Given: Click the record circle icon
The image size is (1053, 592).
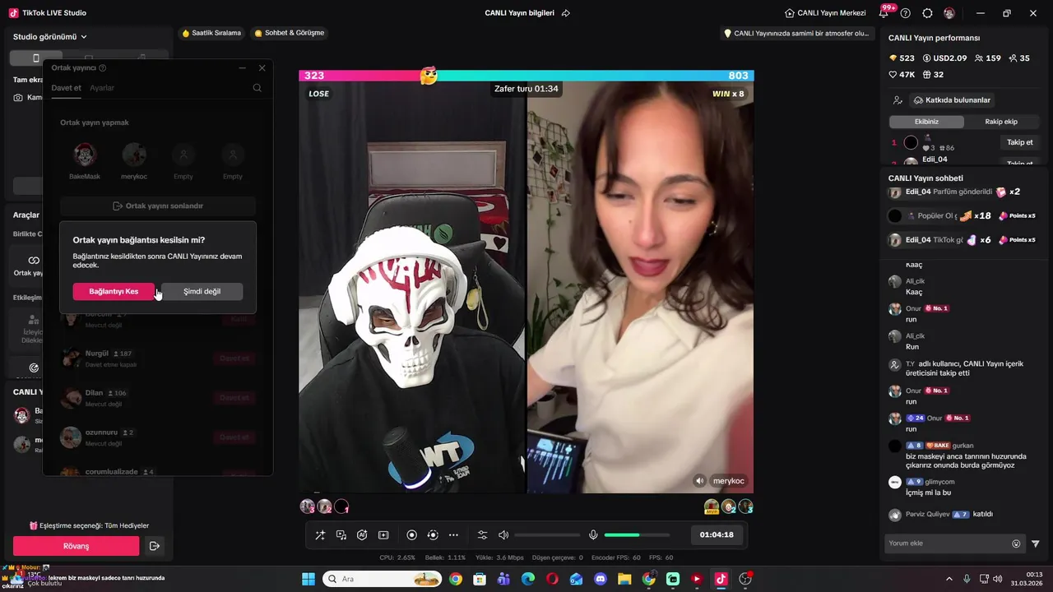Looking at the screenshot, I should [x=412, y=535].
